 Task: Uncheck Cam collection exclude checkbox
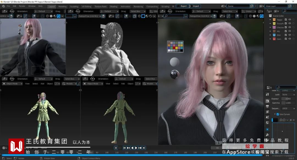pos(286,39)
